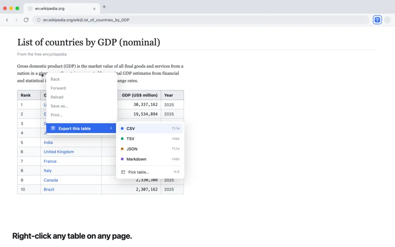The height and width of the screenshot is (247, 395).
Task: Click GDP value 30,337,162
Action: coord(145,105)
